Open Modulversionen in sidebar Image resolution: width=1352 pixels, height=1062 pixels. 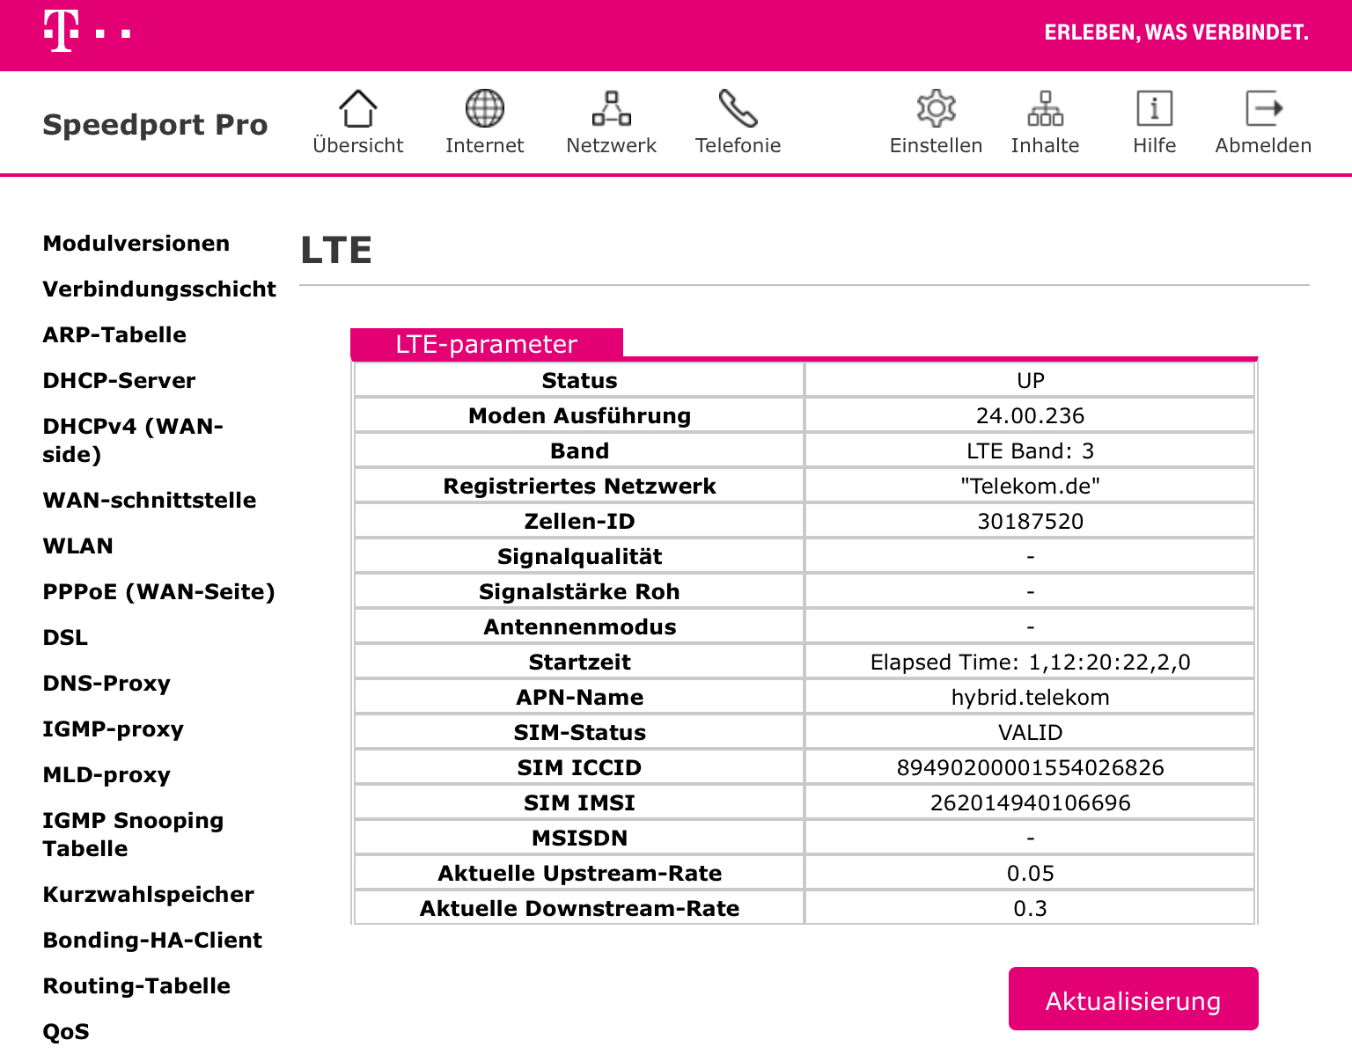[x=136, y=244]
